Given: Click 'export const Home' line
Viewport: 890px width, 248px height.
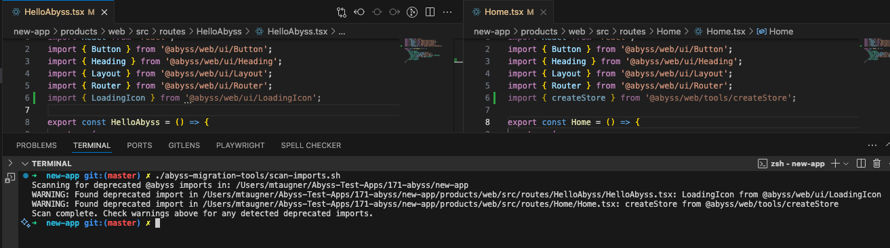Looking at the screenshot, I should (573, 122).
